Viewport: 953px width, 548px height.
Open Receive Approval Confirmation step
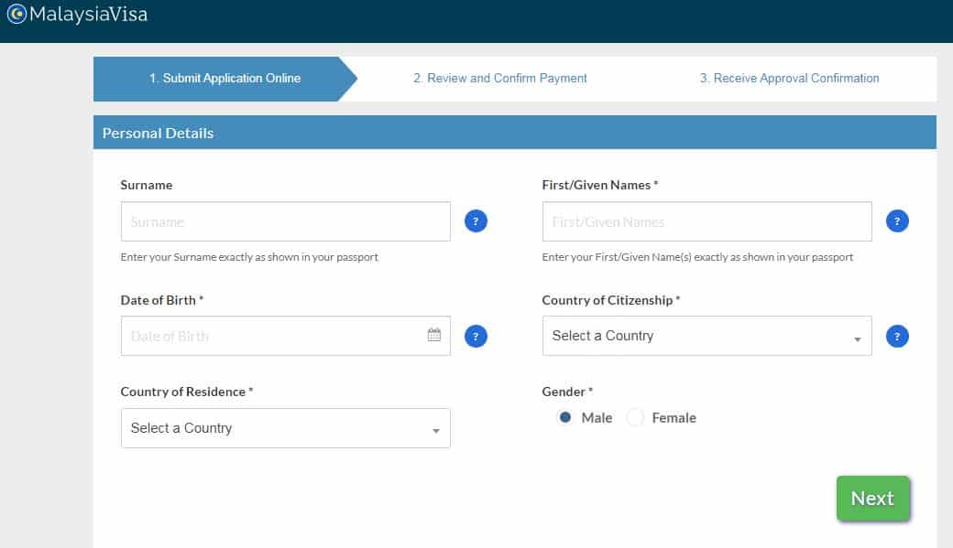[789, 79]
